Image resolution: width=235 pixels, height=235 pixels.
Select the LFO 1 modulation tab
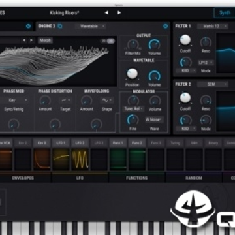click(61, 143)
